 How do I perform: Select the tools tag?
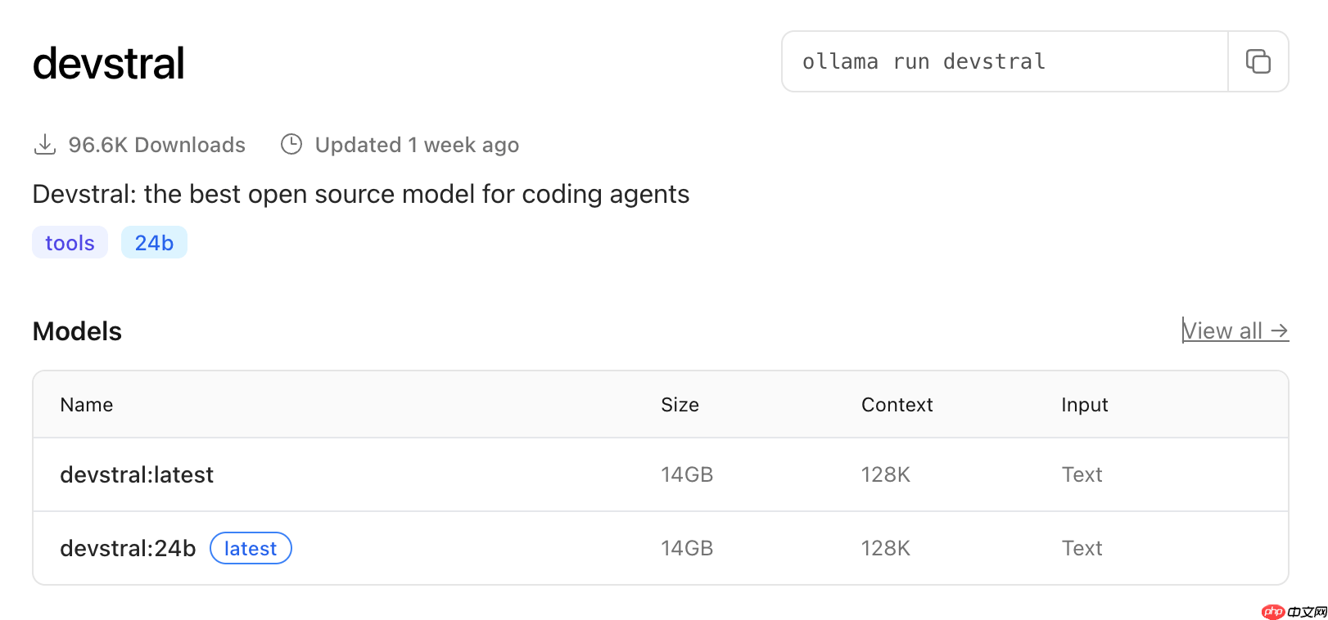tap(70, 243)
